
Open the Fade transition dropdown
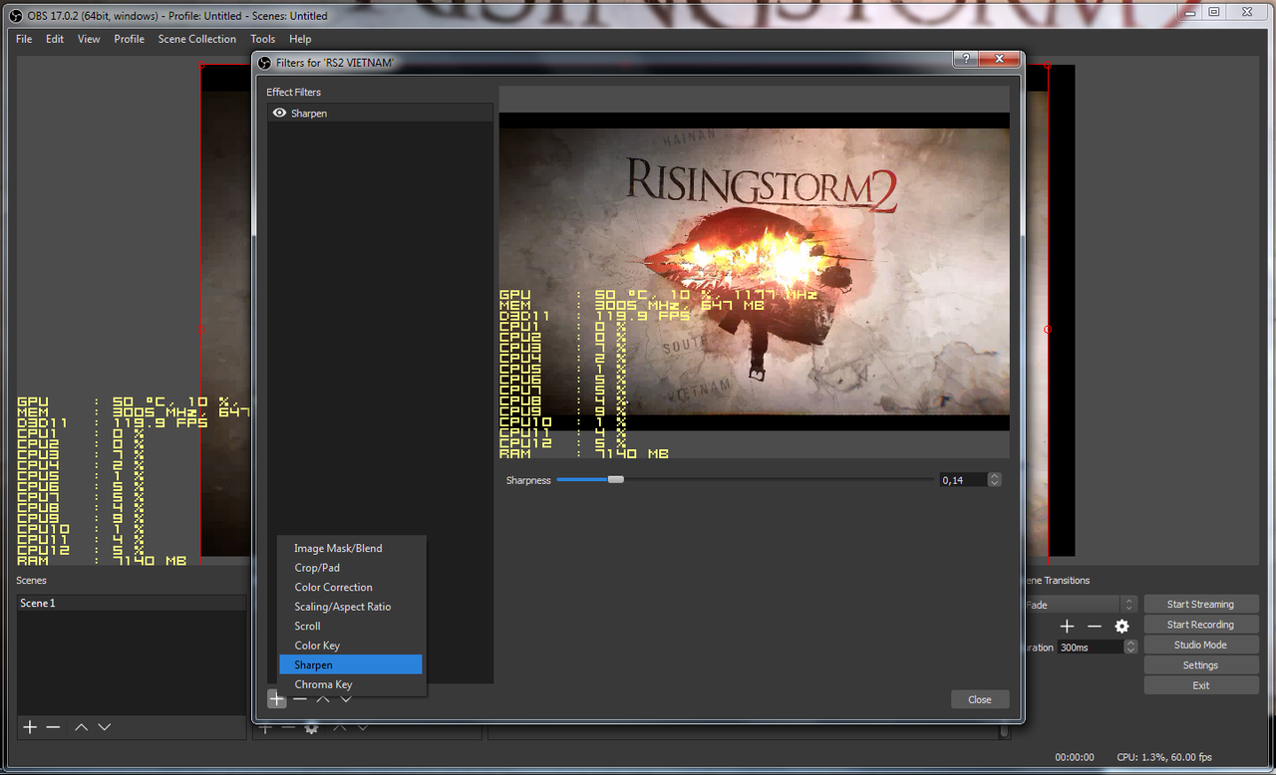[x=1080, y=605]
